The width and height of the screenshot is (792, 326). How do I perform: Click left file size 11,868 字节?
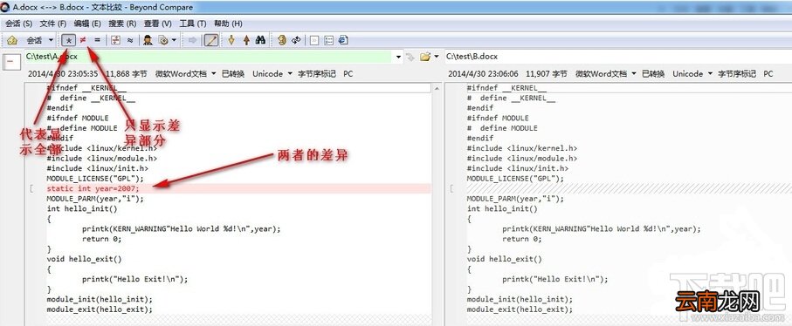pyautogui.click(x=127, y=73)
